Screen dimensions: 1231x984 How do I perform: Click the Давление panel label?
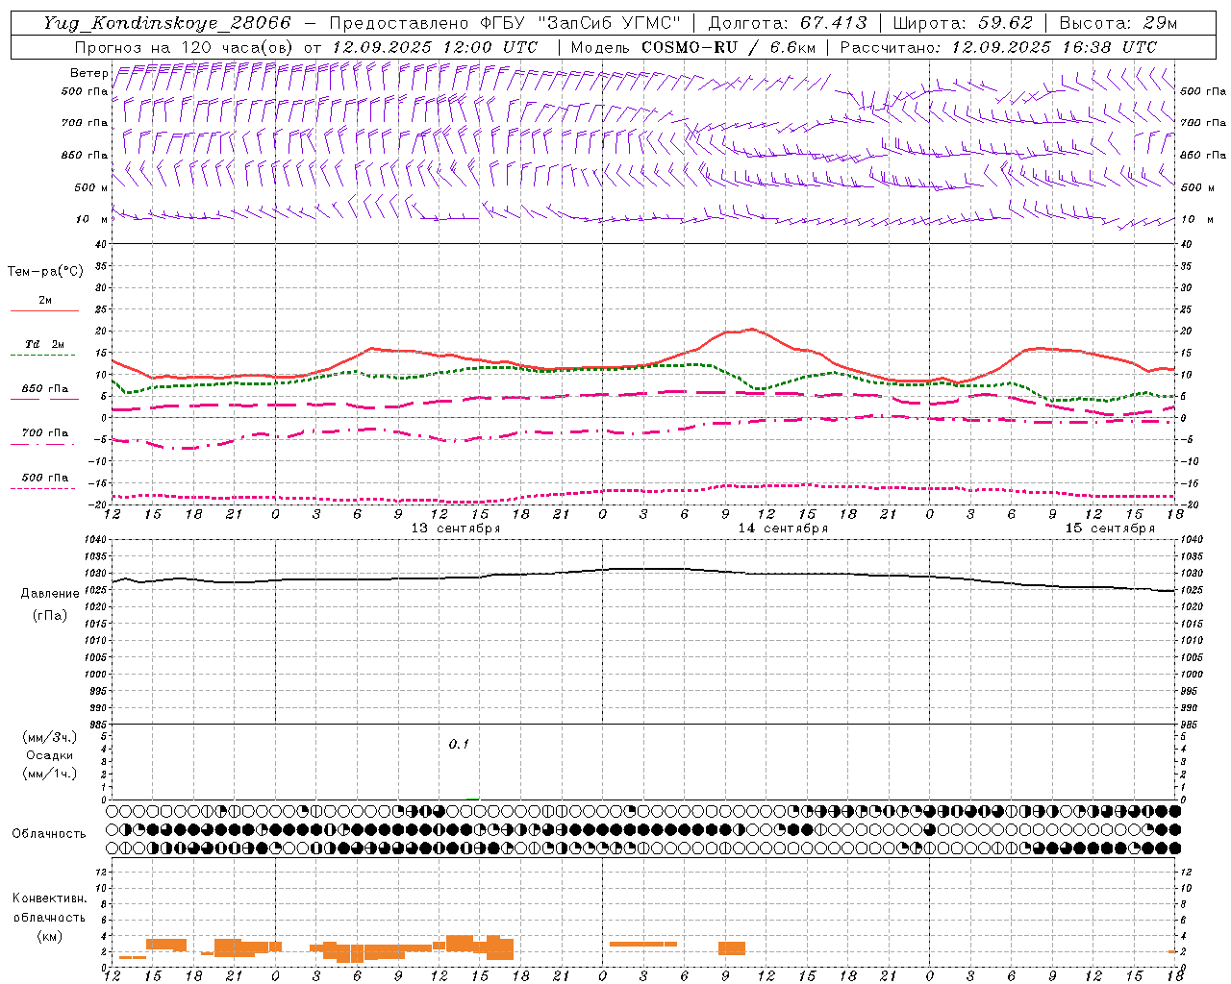coord(49,594)
